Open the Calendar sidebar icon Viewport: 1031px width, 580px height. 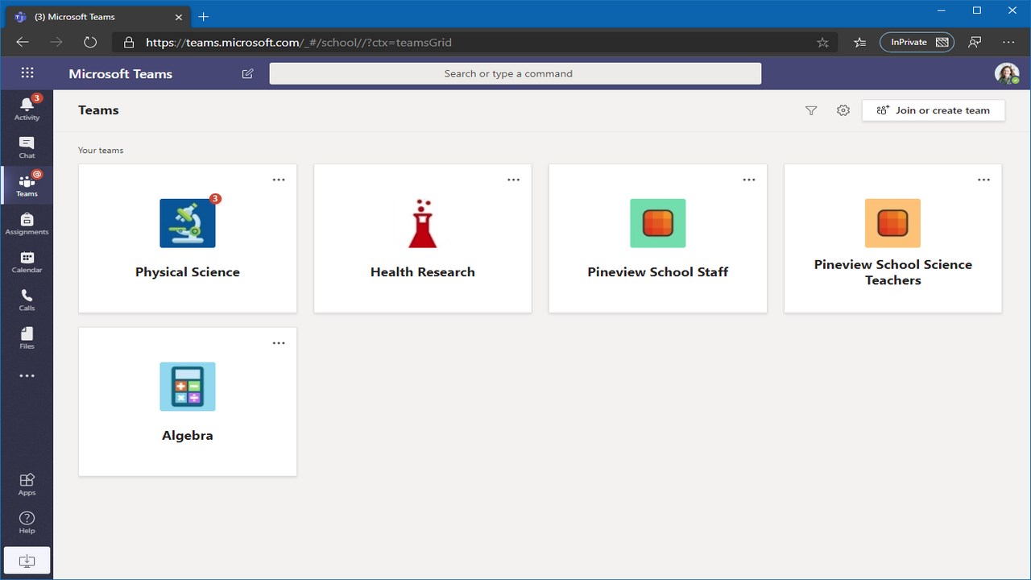tap(27, 262)
